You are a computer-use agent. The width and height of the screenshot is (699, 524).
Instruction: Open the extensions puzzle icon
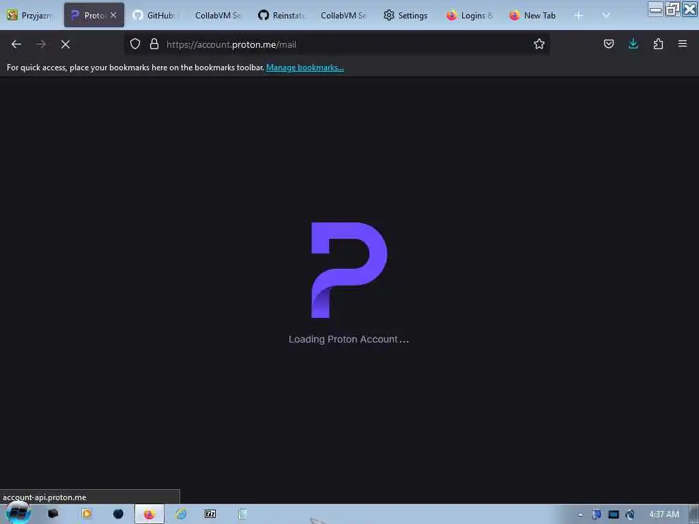tap(658, 44)
